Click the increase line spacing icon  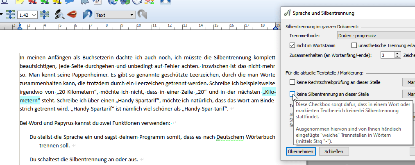tap(11, 15)
